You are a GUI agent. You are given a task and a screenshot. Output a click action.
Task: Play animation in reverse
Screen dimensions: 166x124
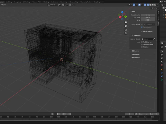pos(63,114)
